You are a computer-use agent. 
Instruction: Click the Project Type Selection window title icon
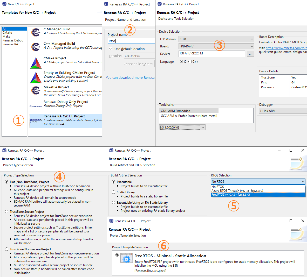(x=4, y=150)
